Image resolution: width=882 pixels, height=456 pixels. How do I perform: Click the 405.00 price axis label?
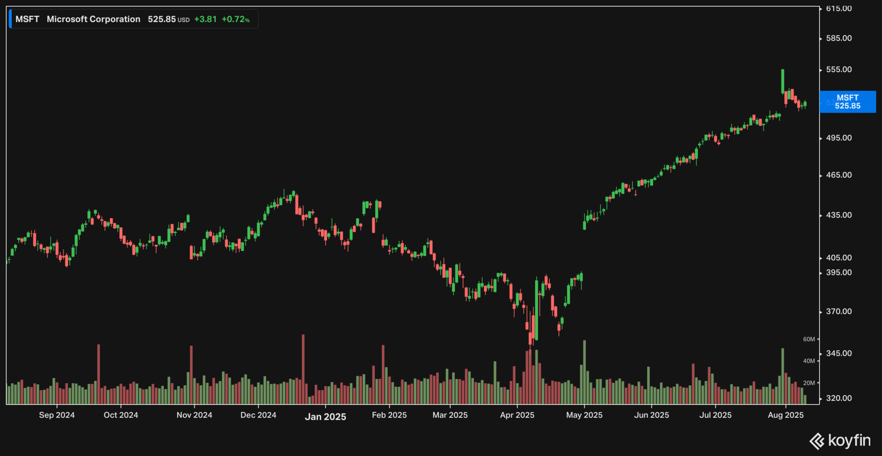tap(839, 258)
